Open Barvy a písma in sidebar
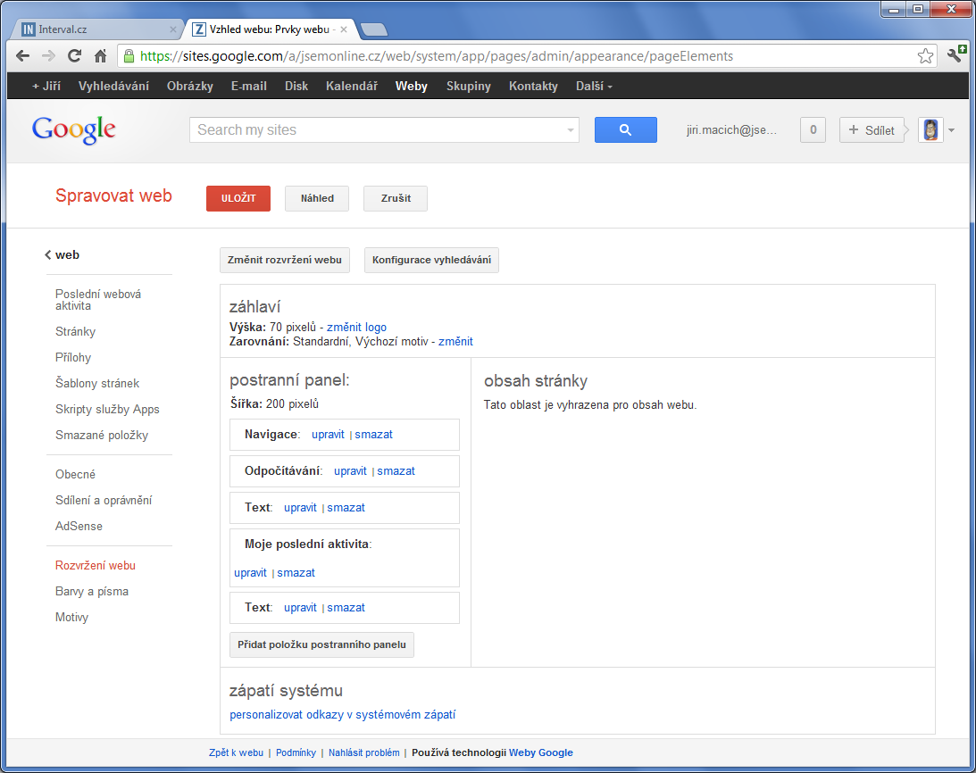Image resolution: width=976 pixels, height=773 pixels. coord(92,592)
